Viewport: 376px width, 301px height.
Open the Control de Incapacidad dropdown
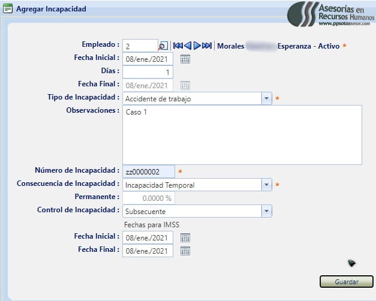[266, 211]
